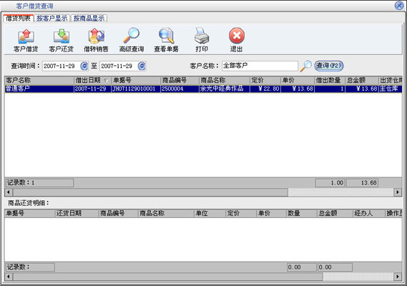
Task: Select the 借货列表 tab
Action: click(x=18, y=18)
